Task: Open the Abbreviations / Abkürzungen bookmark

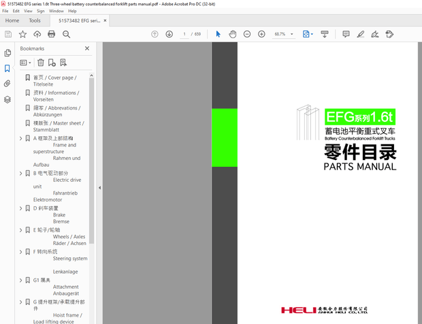Action: click(56, 112)
